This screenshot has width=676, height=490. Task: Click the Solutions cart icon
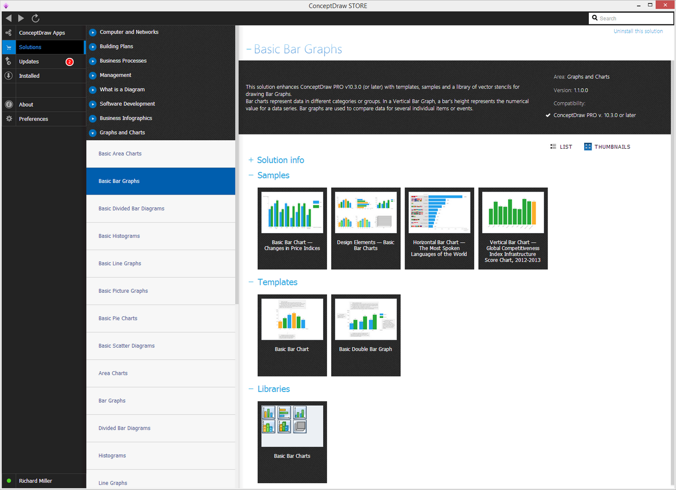8,47
